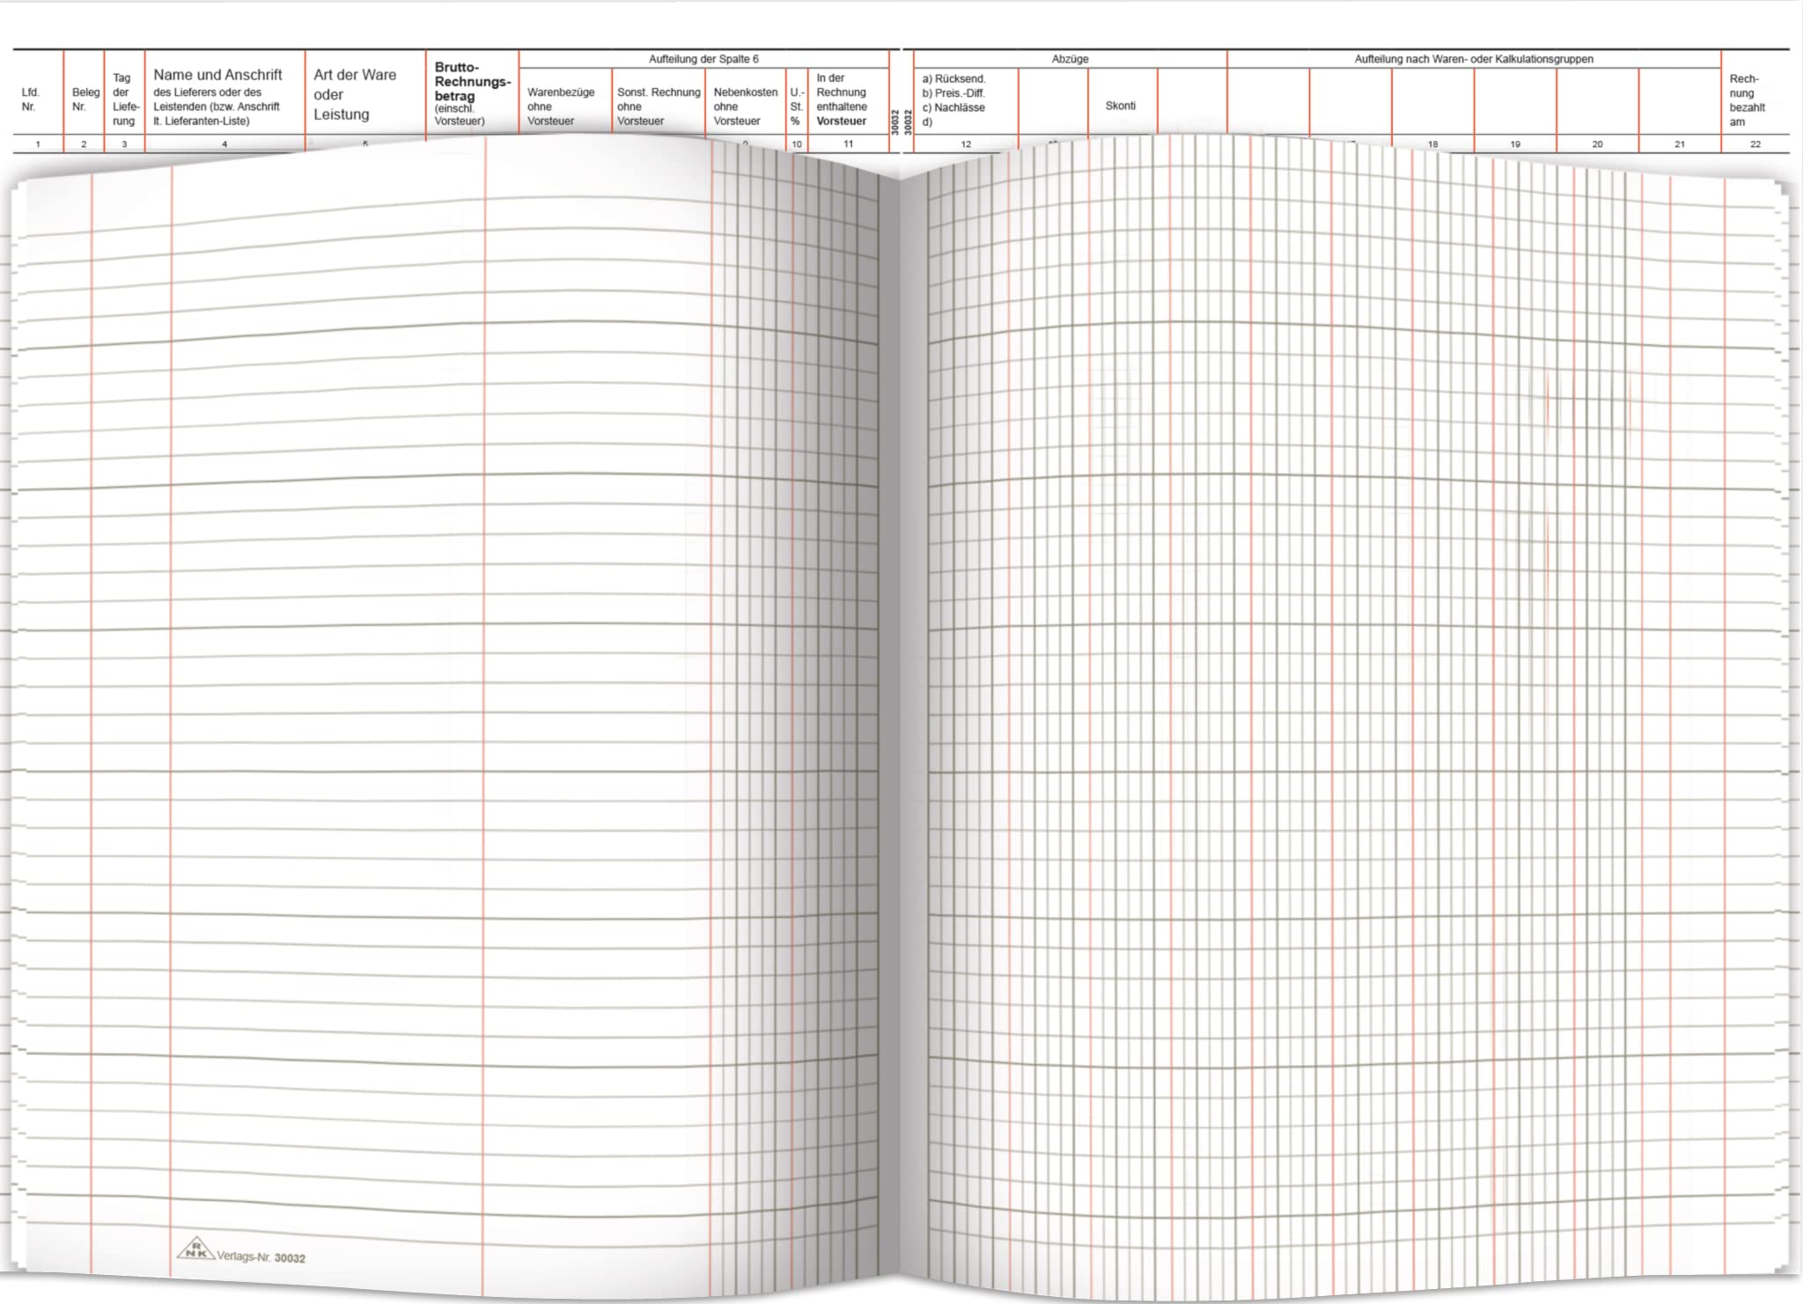The height and width of the screenshot is (1304, 1803).
Task: Click column number 21 on right page
Action: [1680, 144]
